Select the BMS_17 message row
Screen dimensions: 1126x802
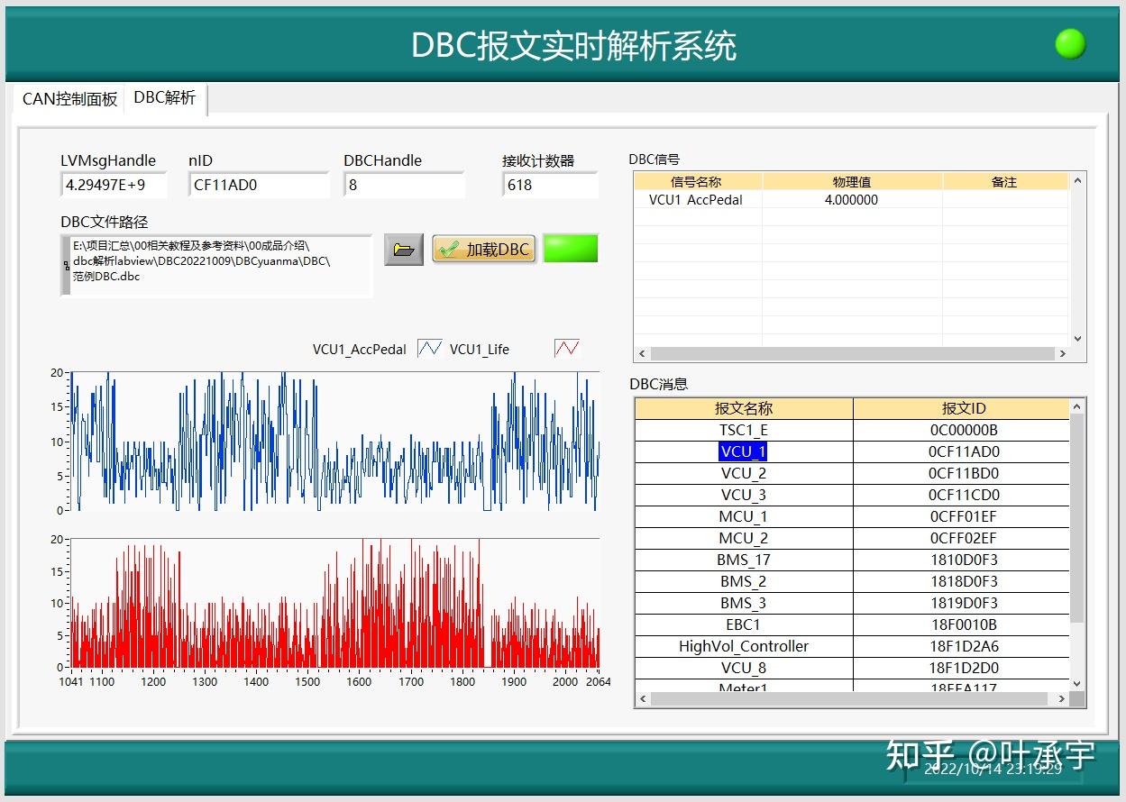(x=743, y=560)
